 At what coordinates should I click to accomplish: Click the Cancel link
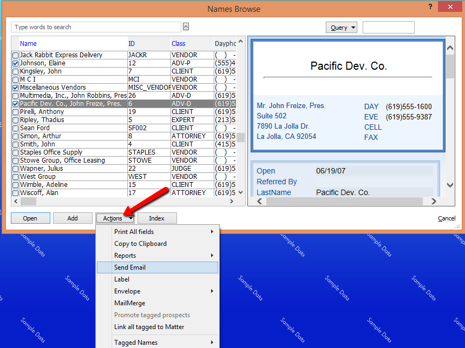pos(446,218)
